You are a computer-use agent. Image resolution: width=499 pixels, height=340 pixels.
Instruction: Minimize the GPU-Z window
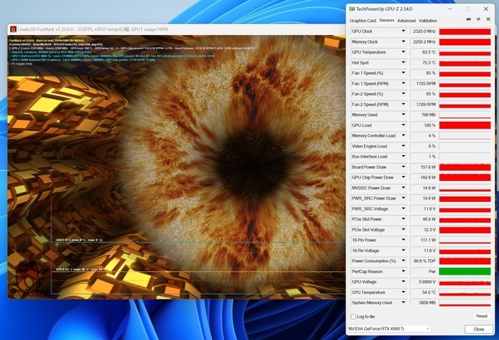[x=449, y=9]
